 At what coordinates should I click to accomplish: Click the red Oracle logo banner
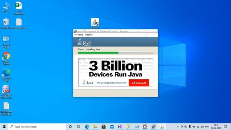(x=139, y=83)
